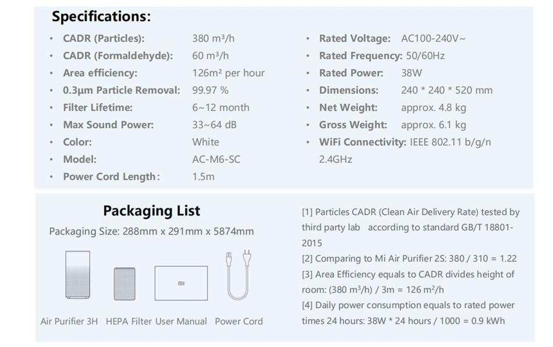Image resolution: width=553 pixels, height=347 pixels.
Task: Click the Mi logo on manual
Action: click(181, 283)
